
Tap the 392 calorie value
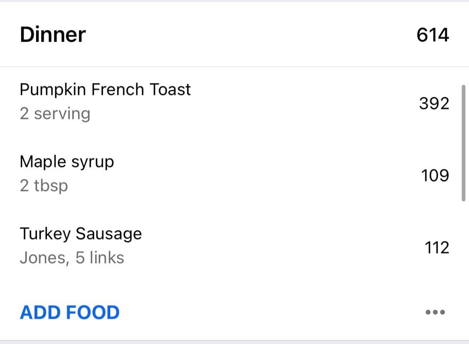434,103
